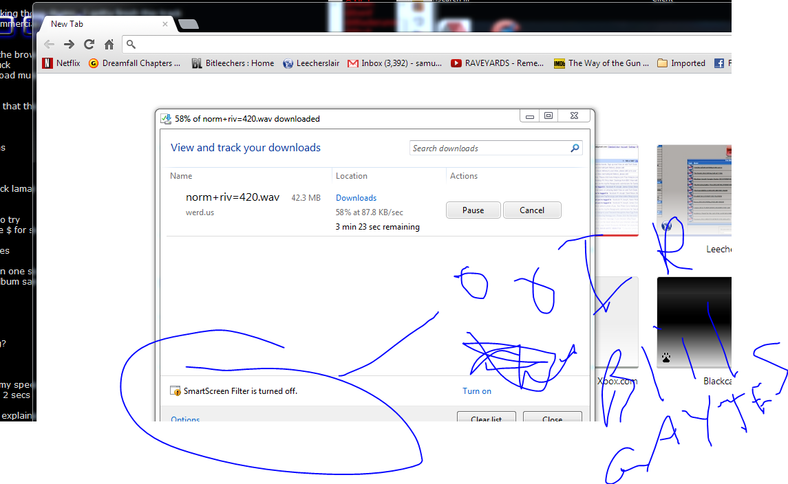Open The Way of the Gun IMDb bookmark

click(x=601, y=63)
